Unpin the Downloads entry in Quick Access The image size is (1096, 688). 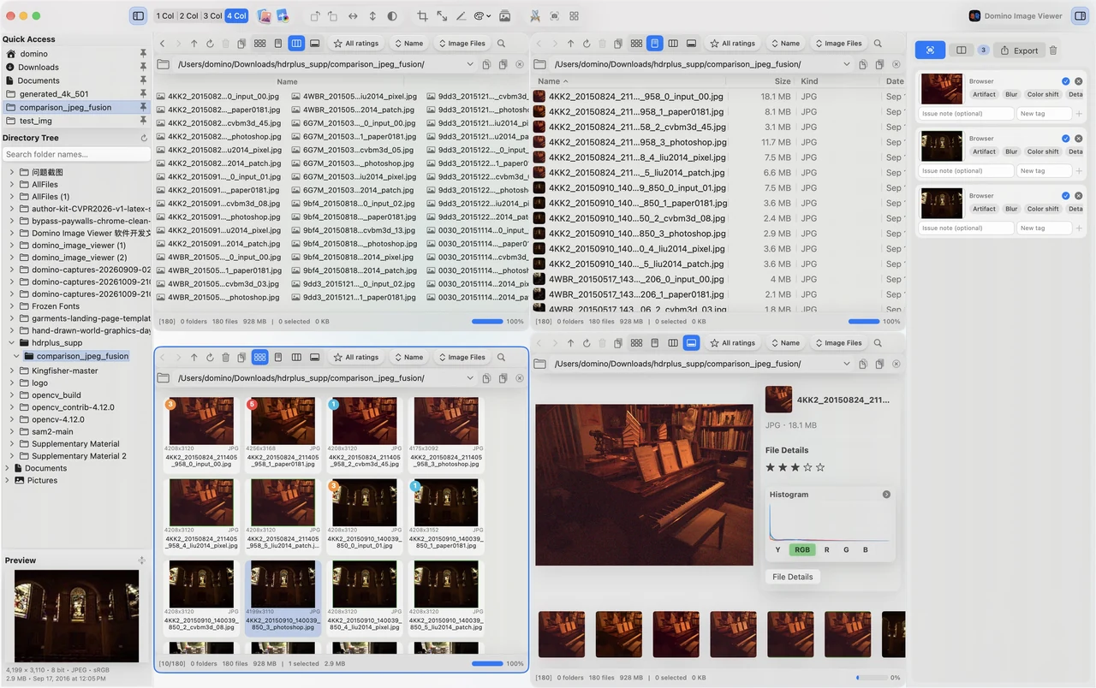(x=143, y=67)
